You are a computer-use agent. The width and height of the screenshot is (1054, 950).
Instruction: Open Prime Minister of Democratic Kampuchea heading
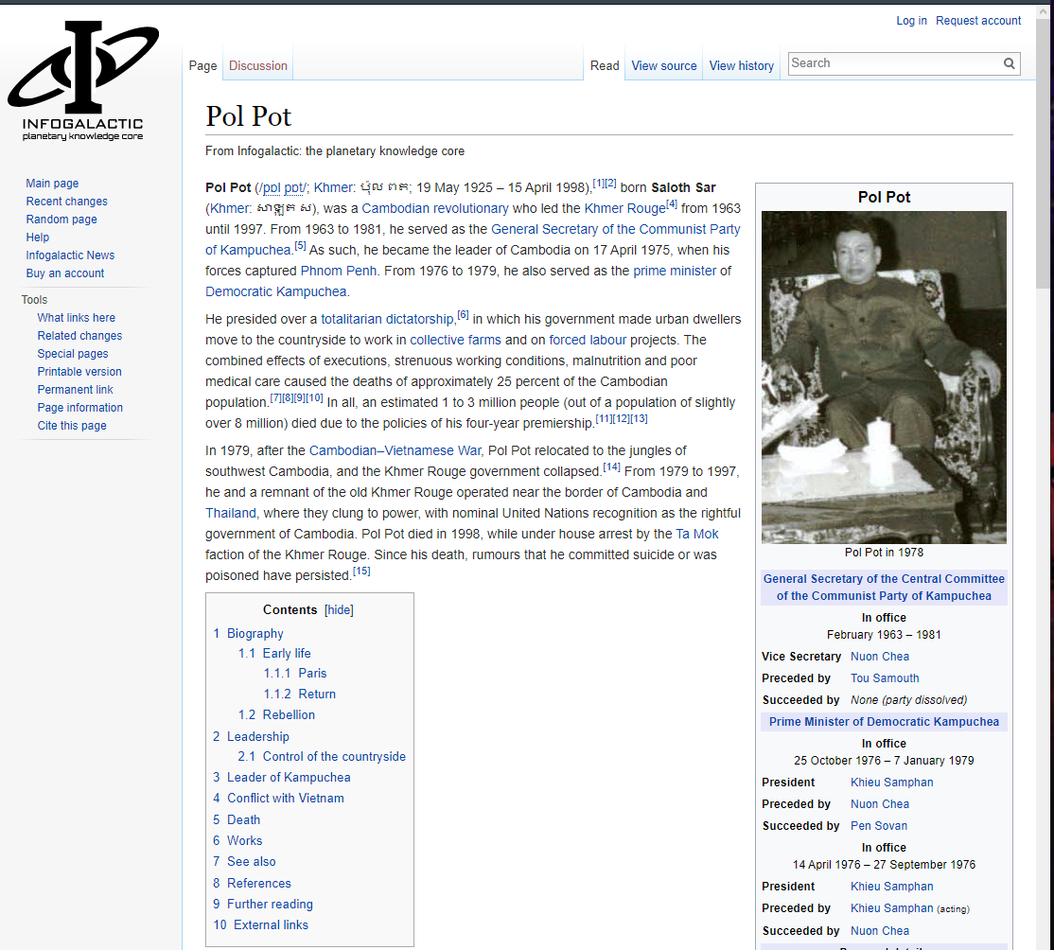click(884, 722)
